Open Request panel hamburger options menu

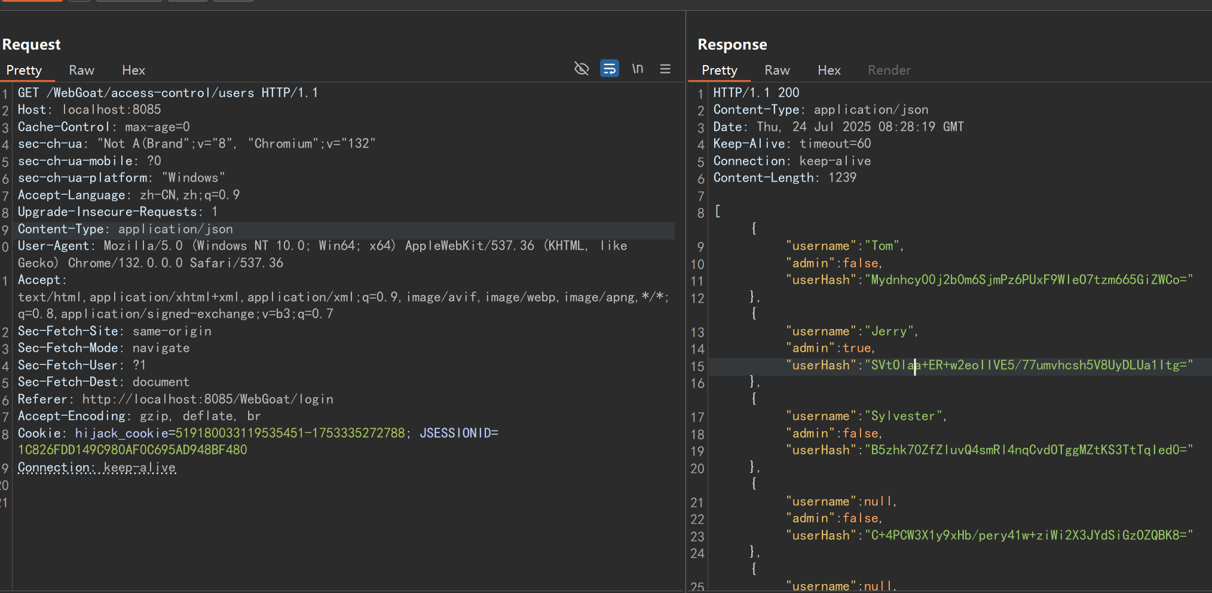(665, 69)
